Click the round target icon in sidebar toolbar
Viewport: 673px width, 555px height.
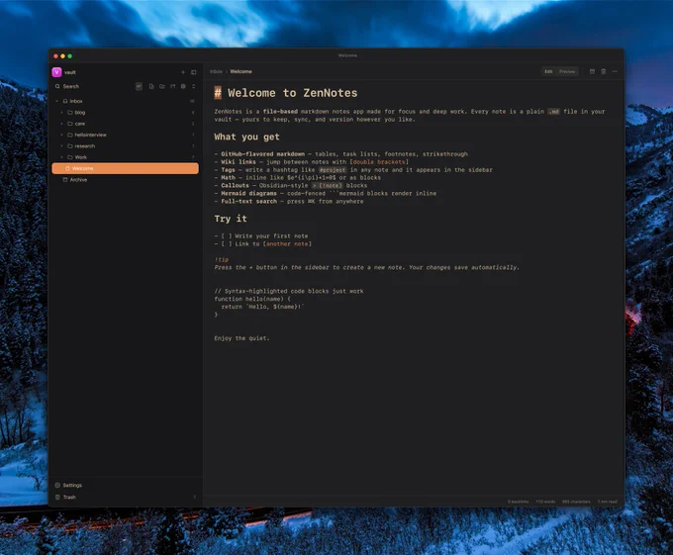pos(183,86)
